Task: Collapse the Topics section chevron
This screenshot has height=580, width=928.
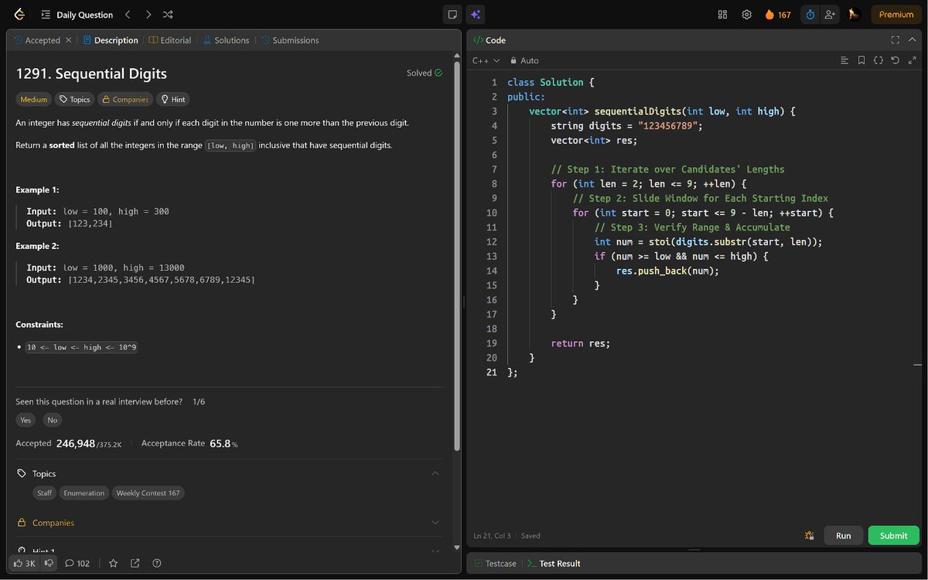Action: pos(435,473)
